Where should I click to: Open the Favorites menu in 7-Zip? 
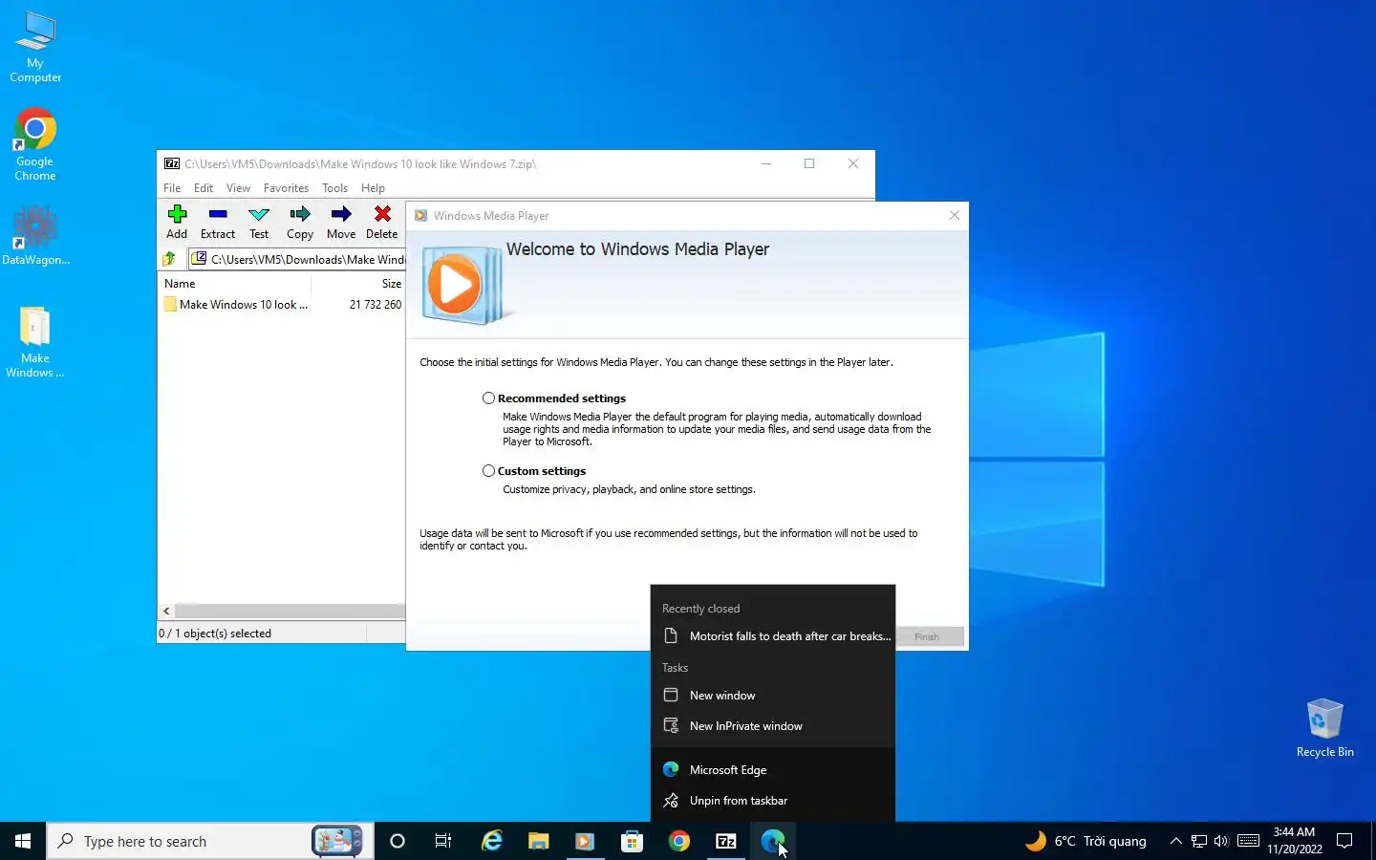click(286, 188)
